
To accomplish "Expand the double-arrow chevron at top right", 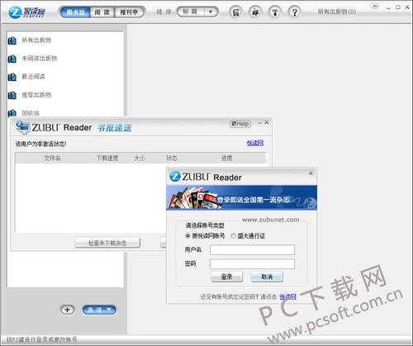I will [374, 6].
